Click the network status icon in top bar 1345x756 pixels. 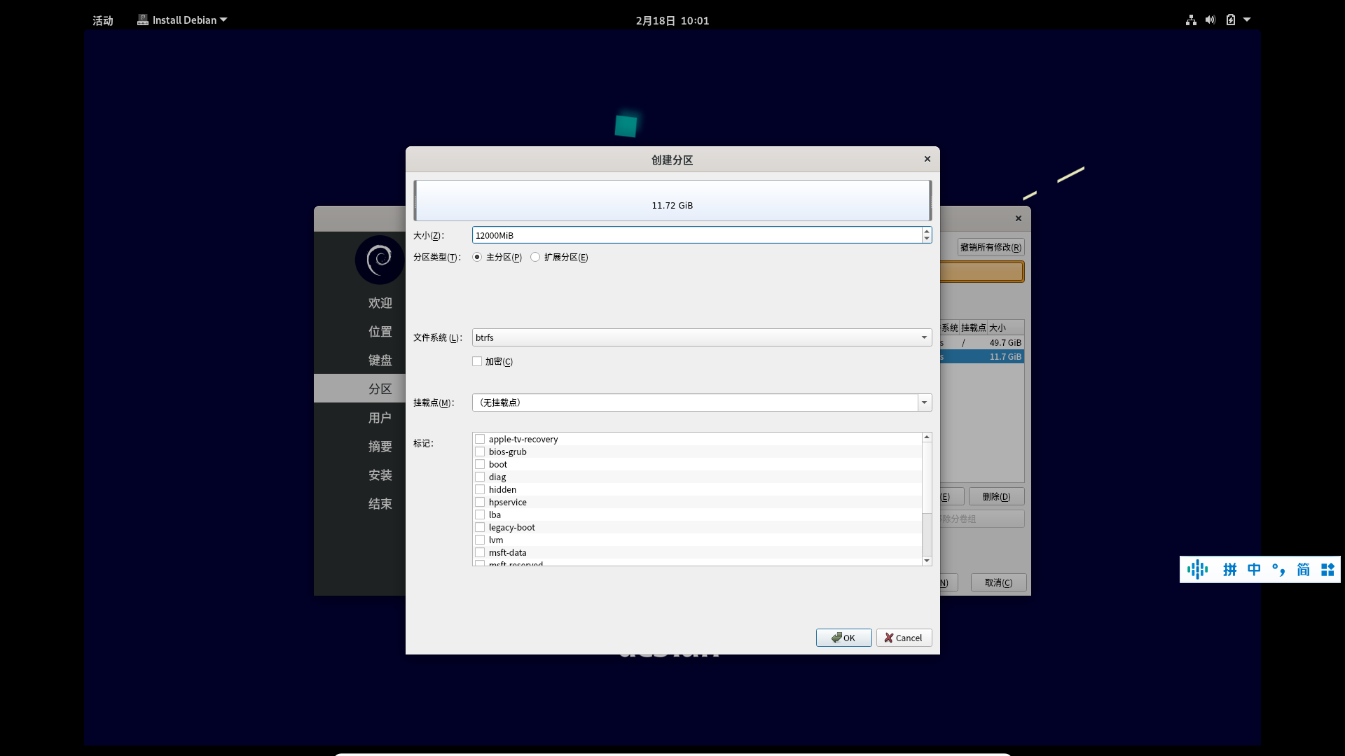(x=1191, y=20)
